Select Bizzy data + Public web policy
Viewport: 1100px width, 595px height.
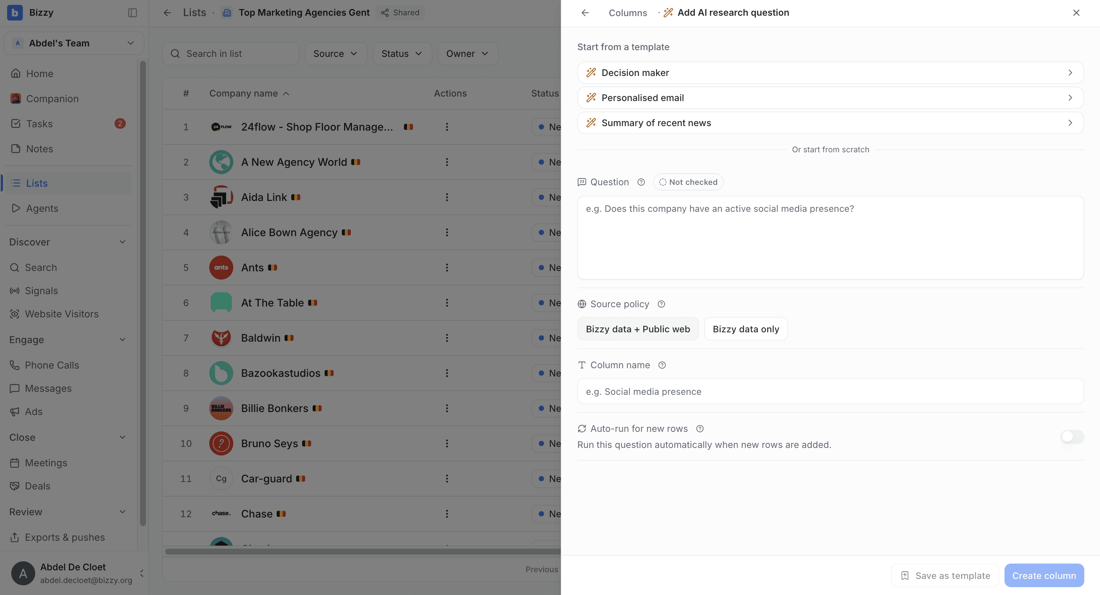pos(638,329)
